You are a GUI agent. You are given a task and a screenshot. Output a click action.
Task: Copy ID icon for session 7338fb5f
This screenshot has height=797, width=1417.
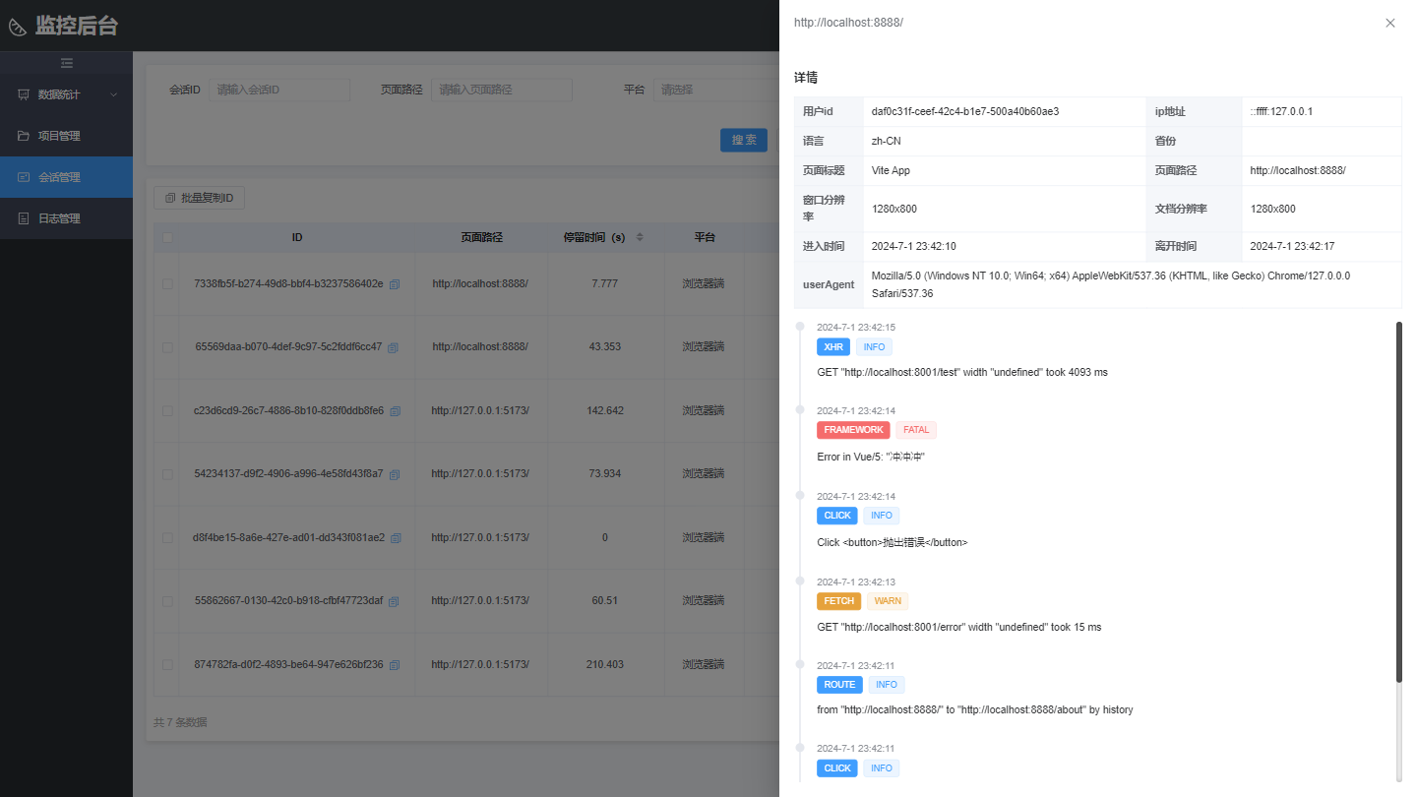[395, 284]
